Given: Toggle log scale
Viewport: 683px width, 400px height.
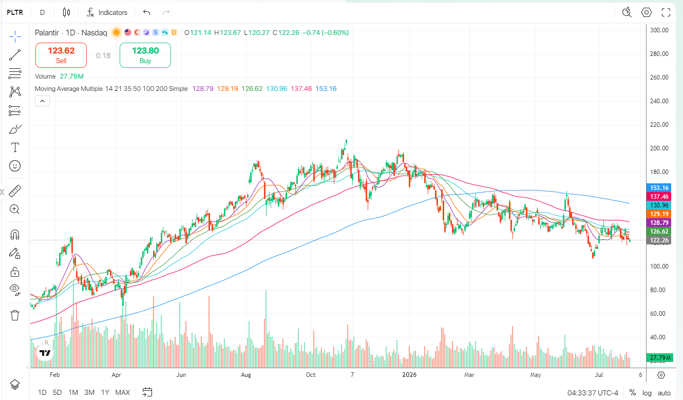Looking at the screenshot, I should point(646,392).
